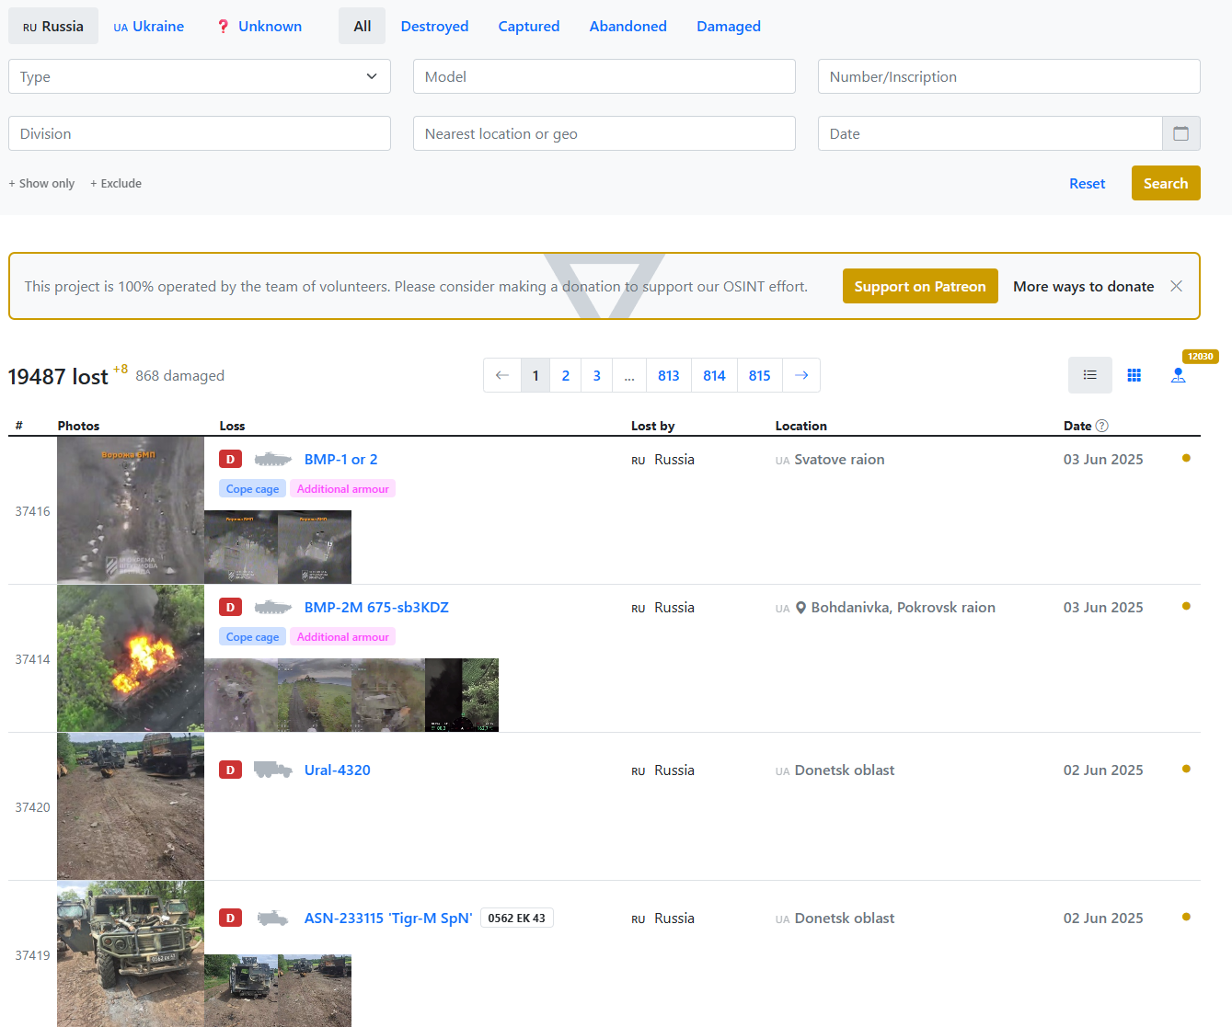Image resolution: width=1232 pixels, height=1027 pixels.
Task: Click the vehicle icon beside BMP-1 or 2
Action: (272, 459)
